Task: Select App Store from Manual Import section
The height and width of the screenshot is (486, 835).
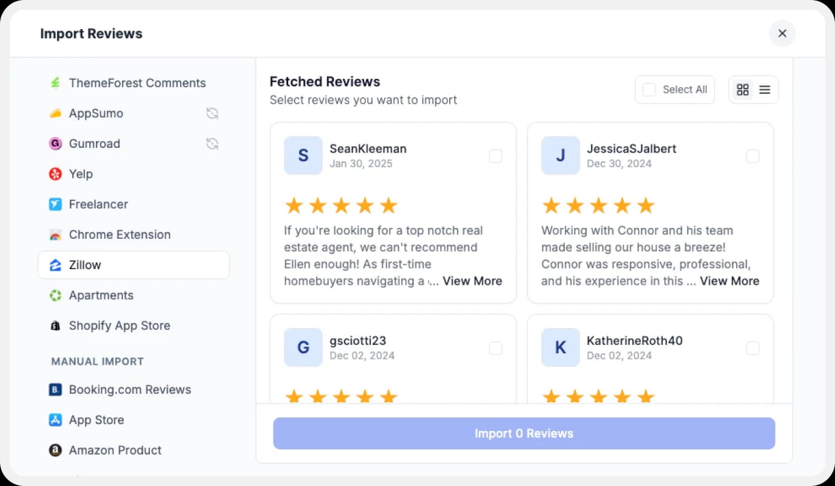Action: point(97,420)
